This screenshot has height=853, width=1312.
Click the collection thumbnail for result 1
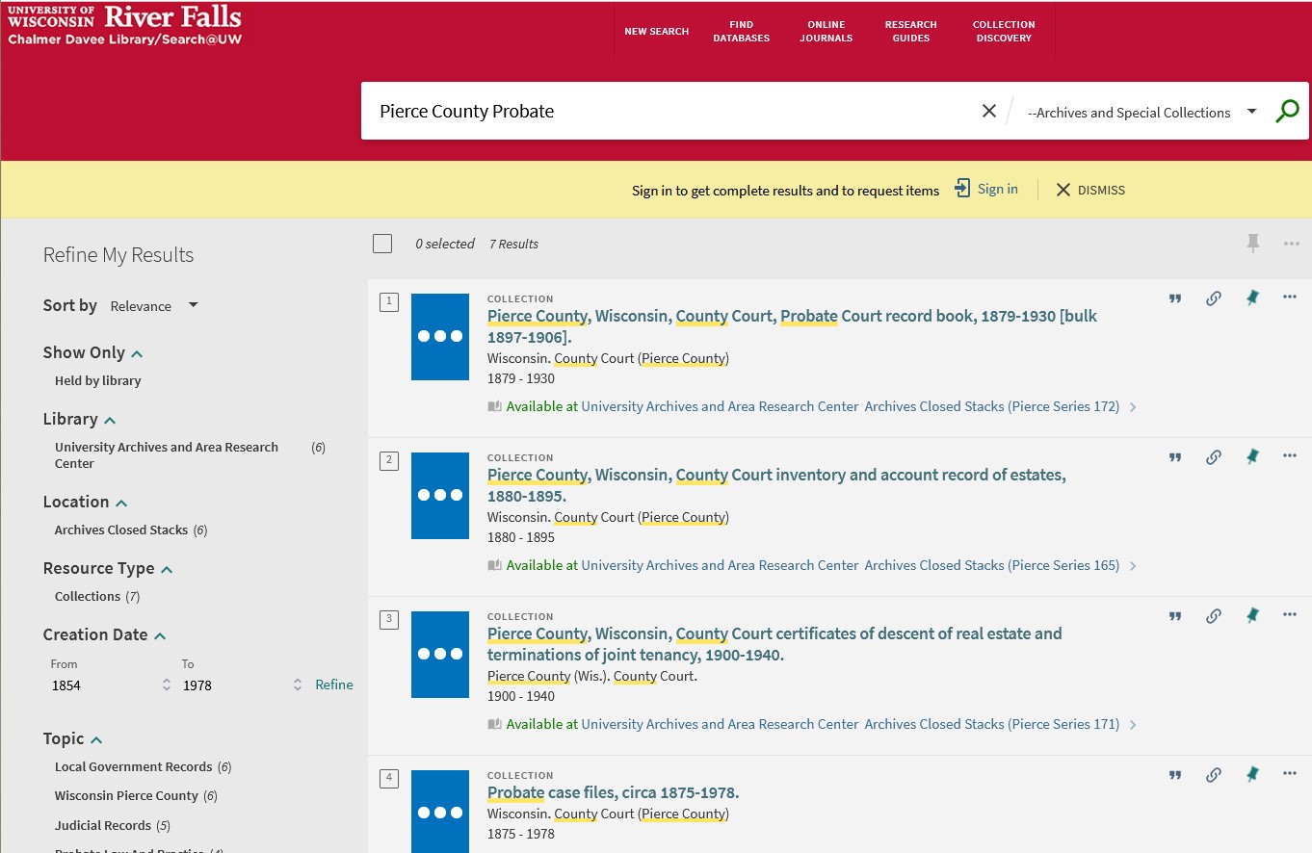click(x=440, y=337)
